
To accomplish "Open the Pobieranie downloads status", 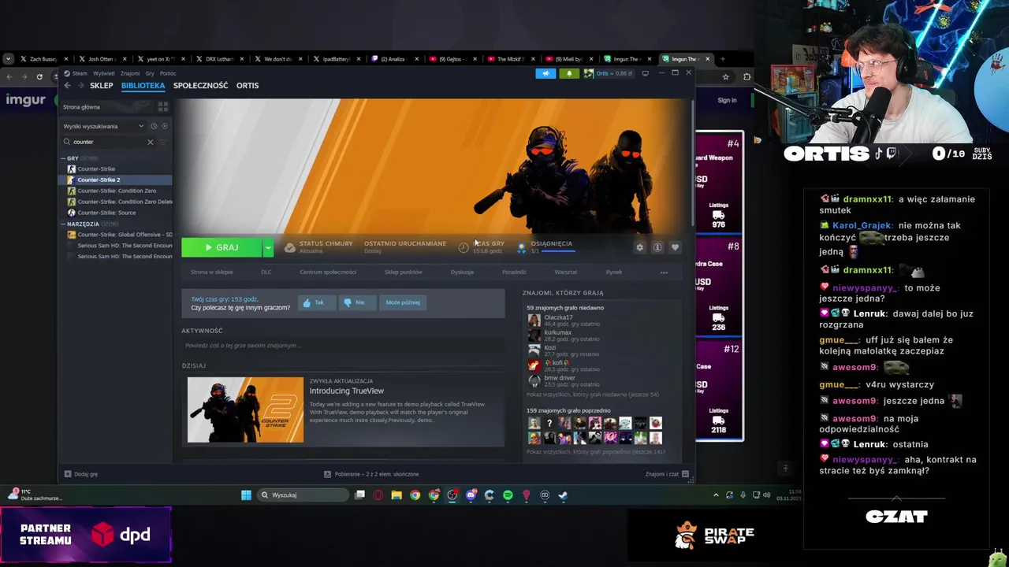I will [371, 474].
